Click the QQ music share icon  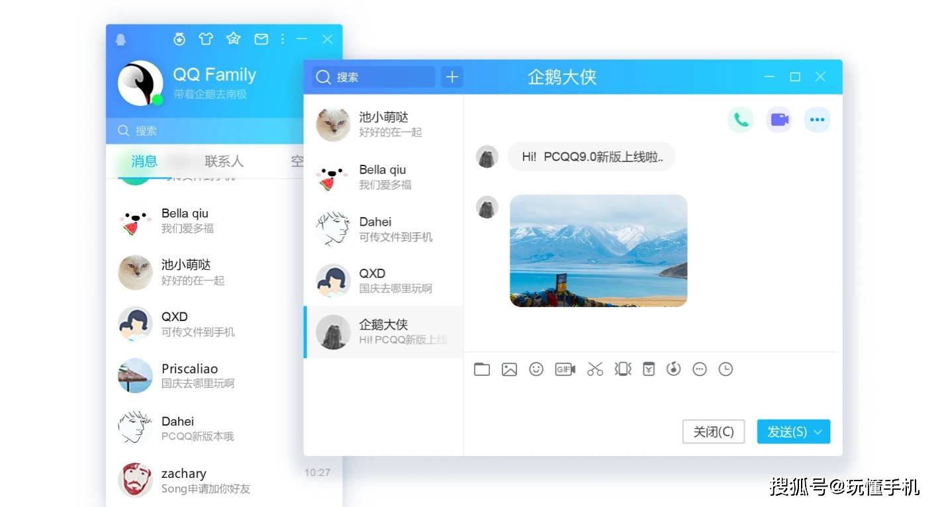point(673,369)
